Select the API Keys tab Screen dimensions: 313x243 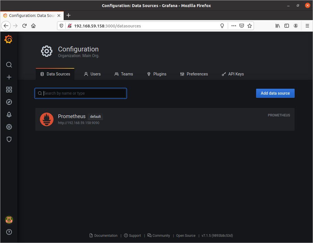pos(232,74)
